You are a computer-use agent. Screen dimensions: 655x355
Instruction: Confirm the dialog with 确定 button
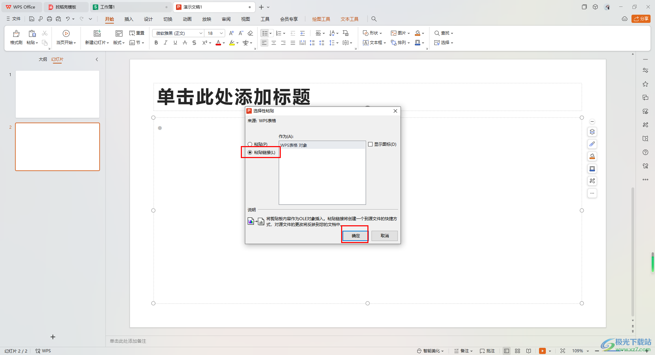tap(355, 236)
